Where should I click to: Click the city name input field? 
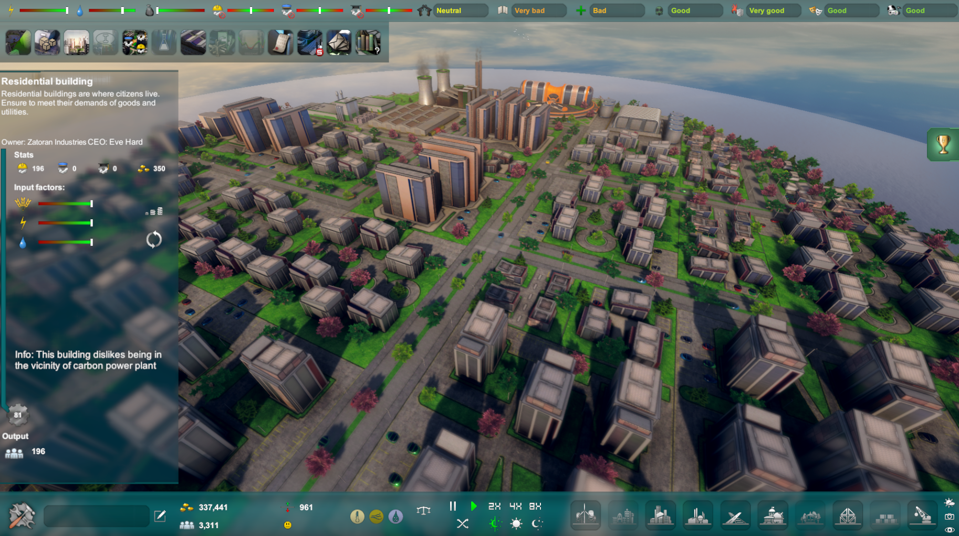(97, 516)
